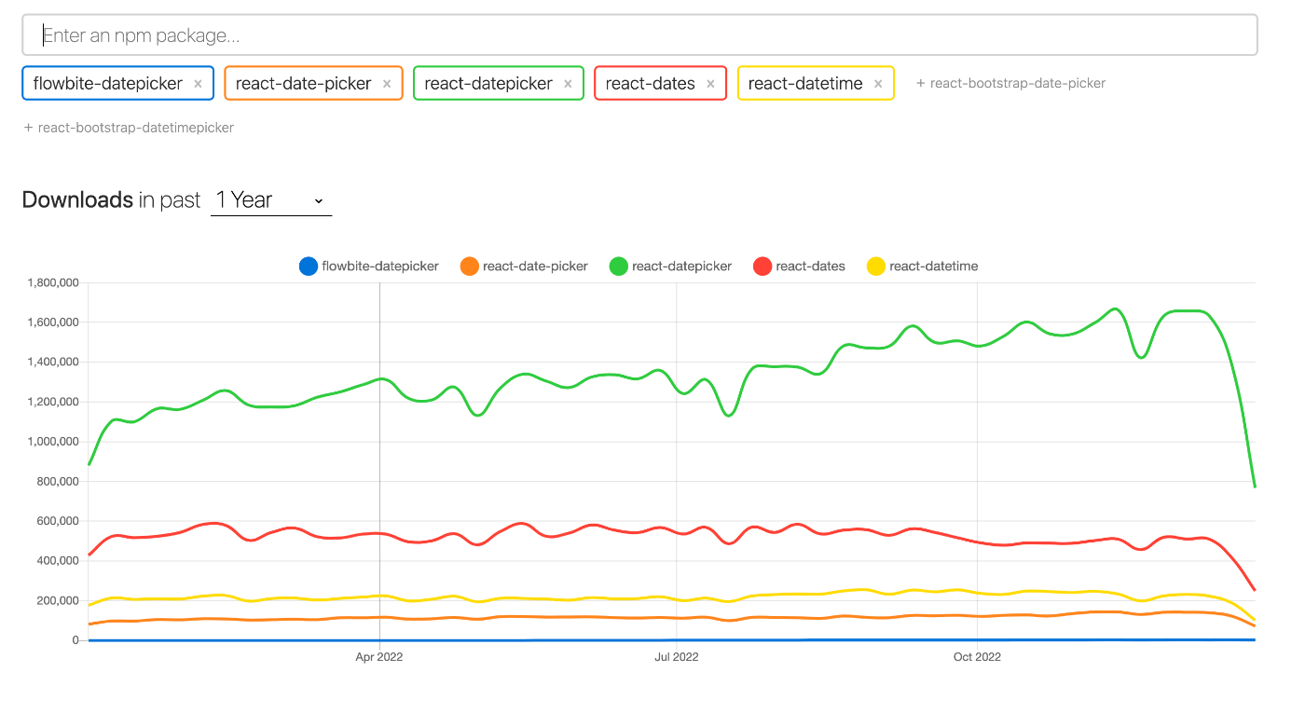Toggle react-dates red legend dot
Image resolution: width=1305 pixels, height=713 pixels.
(x=762, y=267)
